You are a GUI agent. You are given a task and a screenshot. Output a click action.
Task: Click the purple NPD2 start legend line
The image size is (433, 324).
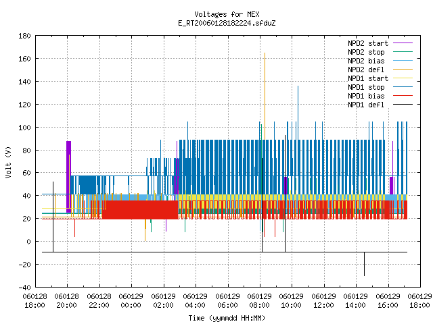tap(403, 43)
